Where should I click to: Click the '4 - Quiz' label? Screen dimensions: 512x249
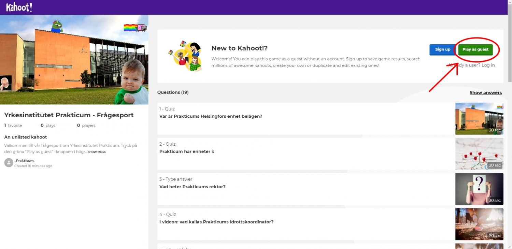(x=168, y=214)
